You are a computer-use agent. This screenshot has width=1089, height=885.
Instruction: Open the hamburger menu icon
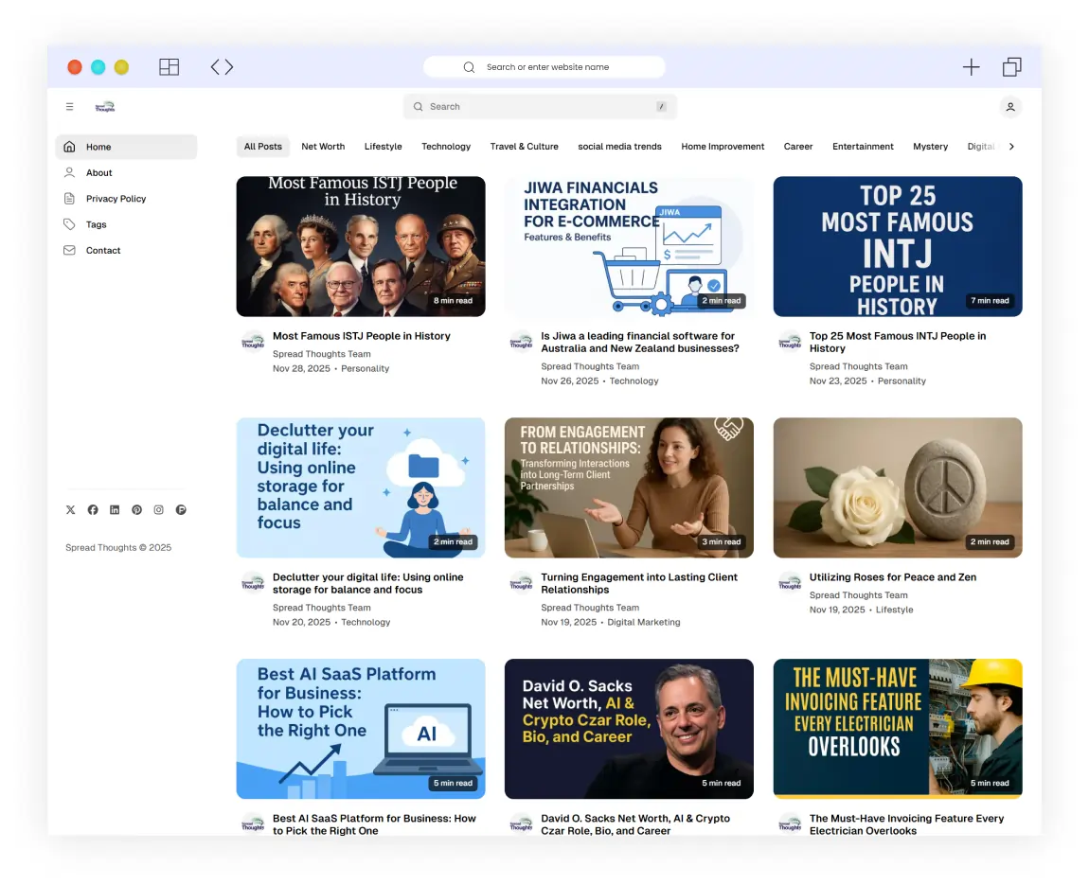pyautogui.click(x=69, y=106)
